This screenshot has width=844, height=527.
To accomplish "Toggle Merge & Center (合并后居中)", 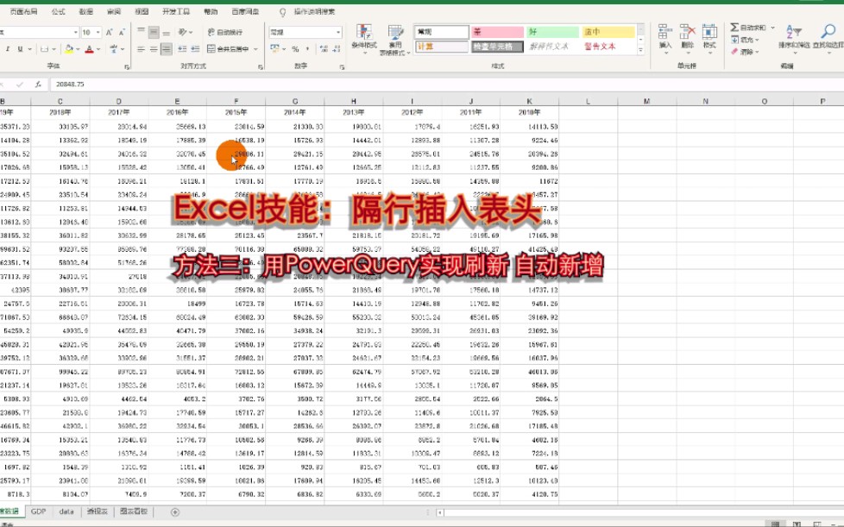I will click(226, 49).
